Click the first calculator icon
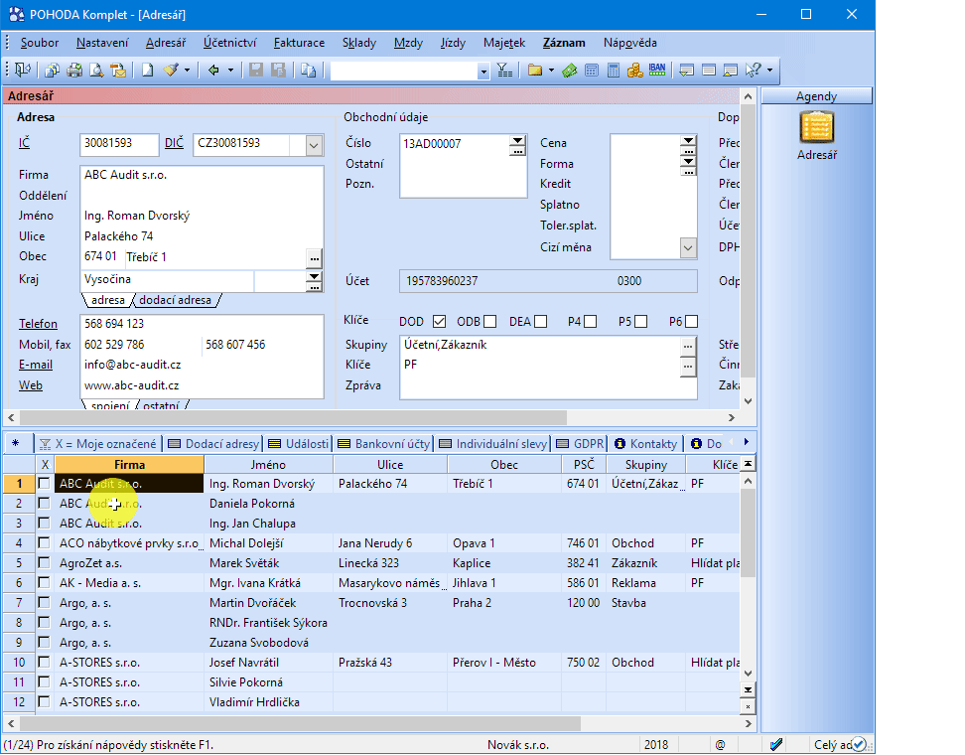This screenshot has width=965, height=755. 592,71
